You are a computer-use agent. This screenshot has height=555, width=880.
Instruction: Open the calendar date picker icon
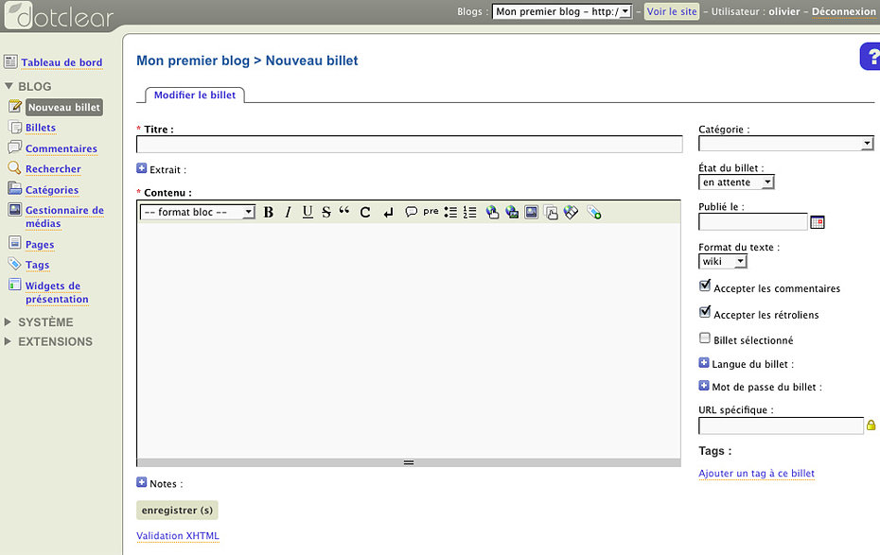coord(818,222)
